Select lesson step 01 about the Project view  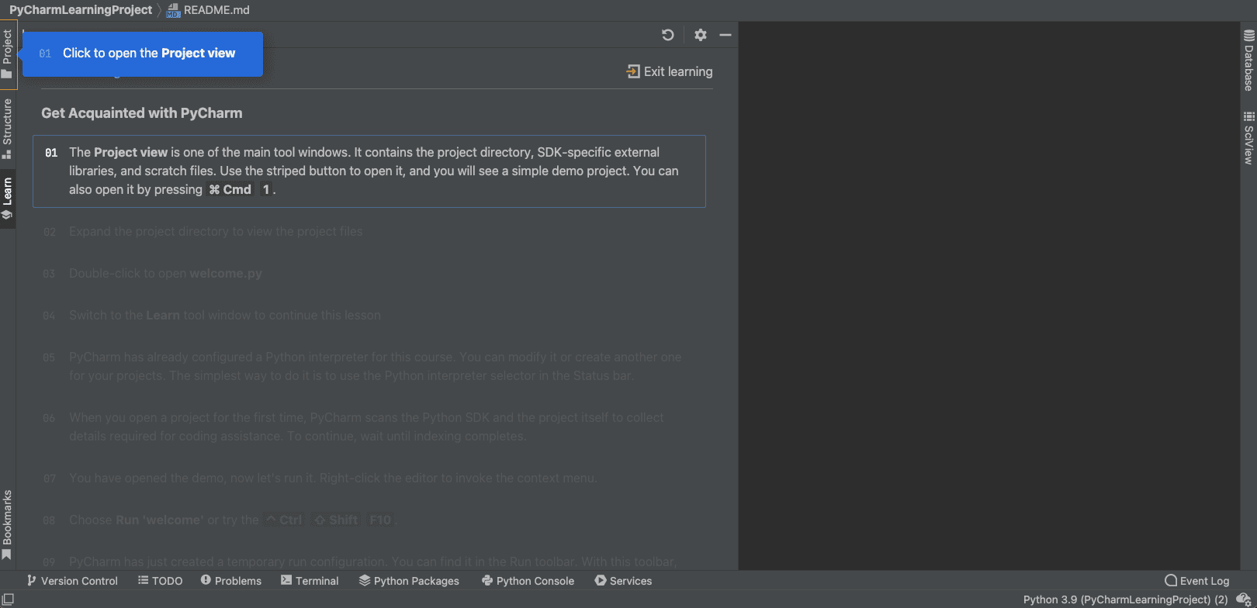pos(369,171)
